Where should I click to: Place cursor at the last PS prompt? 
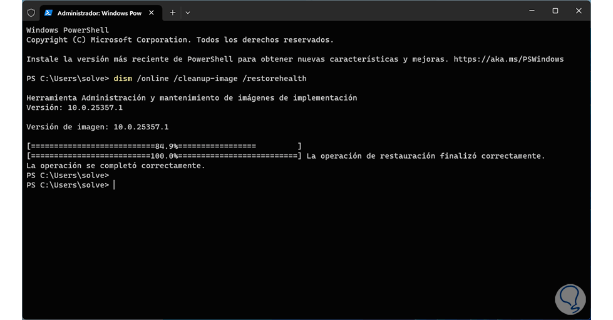coord(114,185)
